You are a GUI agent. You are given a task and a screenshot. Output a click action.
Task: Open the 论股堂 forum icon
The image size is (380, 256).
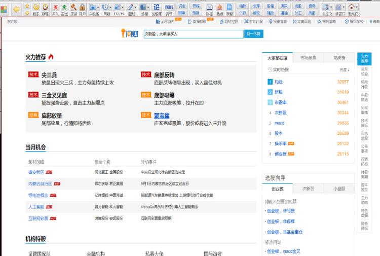pos(157,9)
